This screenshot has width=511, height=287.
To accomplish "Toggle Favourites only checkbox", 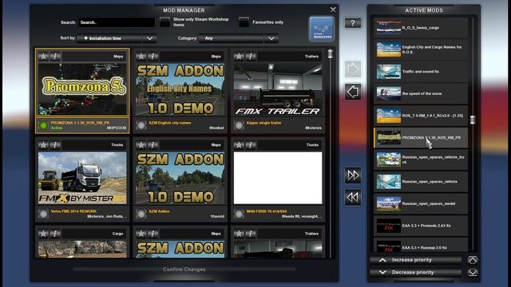I will 244,22.
